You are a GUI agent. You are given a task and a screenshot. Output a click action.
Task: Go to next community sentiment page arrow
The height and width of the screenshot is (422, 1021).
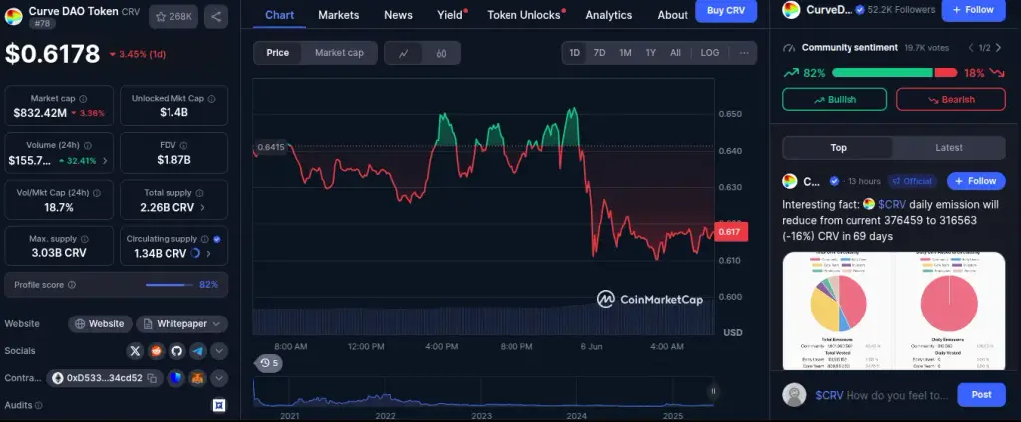pyautogui.click(x=999, y=48)
